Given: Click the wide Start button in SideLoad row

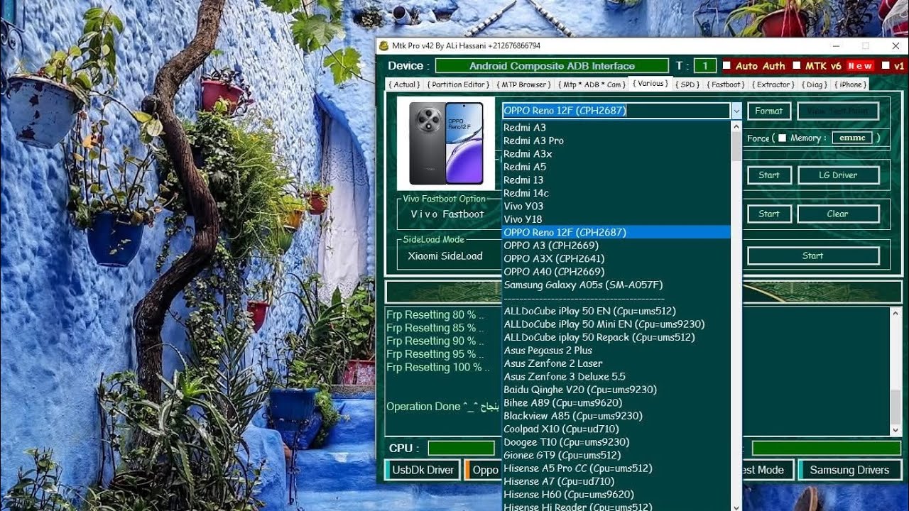Looking at the screenshot, I should click(813, 255).
